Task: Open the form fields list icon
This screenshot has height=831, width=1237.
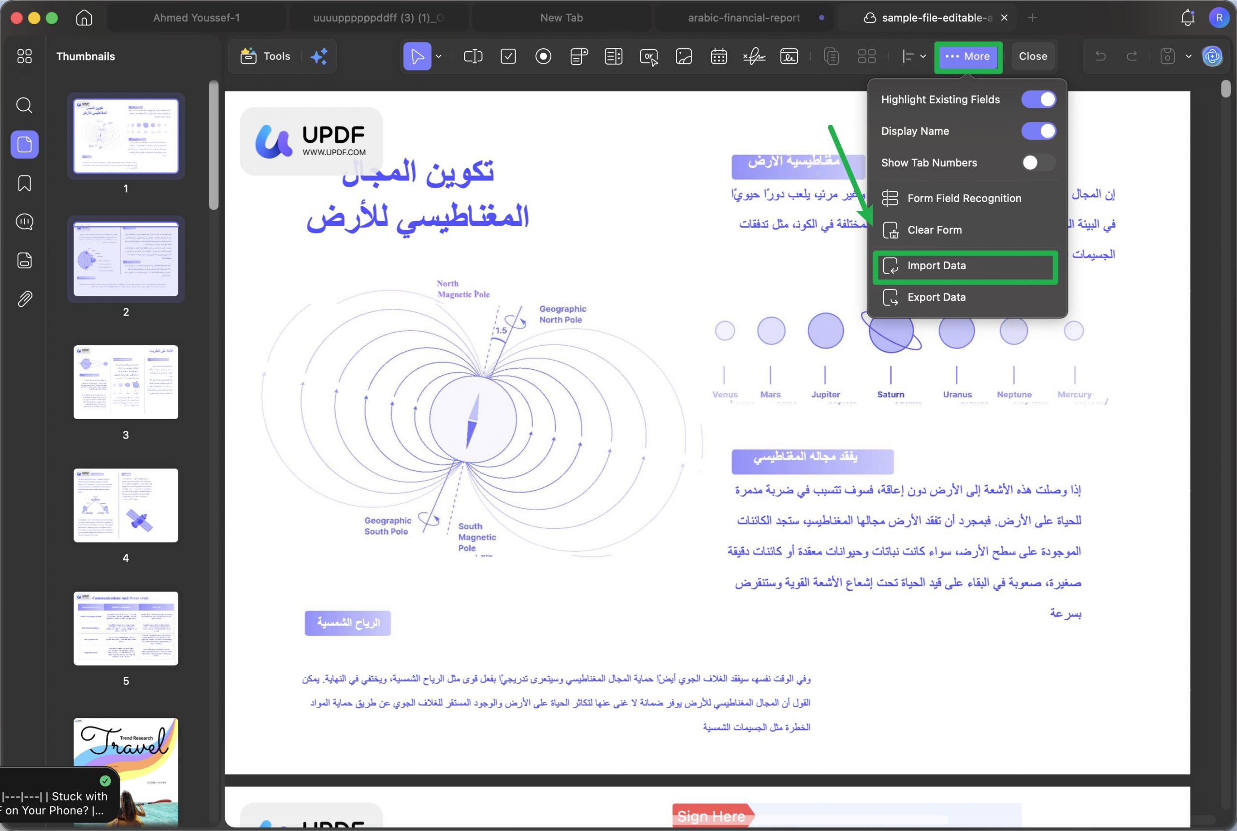Action: coord(24,260)
